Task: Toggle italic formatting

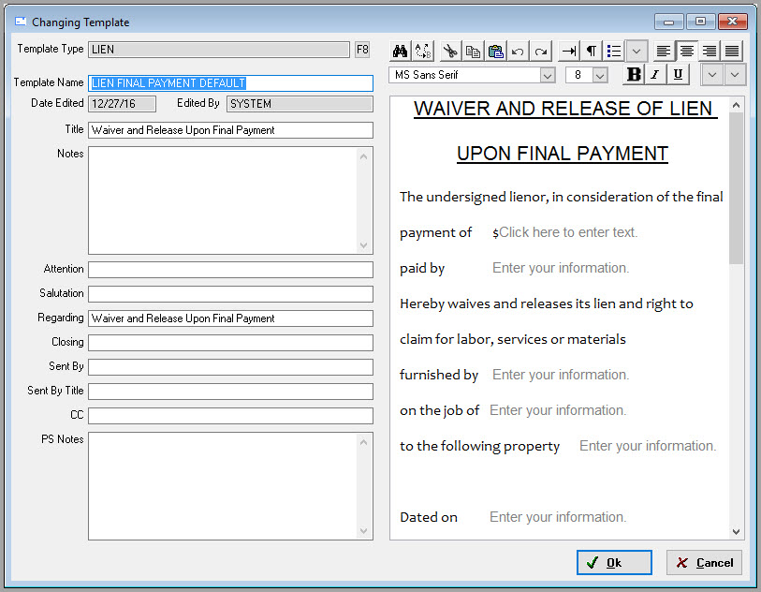Action: (654, 74)
